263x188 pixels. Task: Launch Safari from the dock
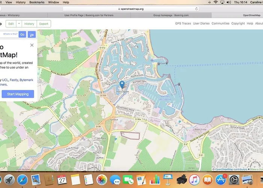point(22,180)
